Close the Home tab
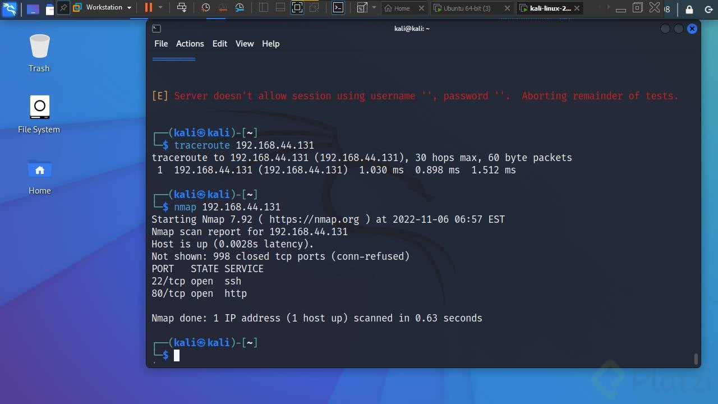The height and width of the screenshot is (404, 718). [422, 8]
